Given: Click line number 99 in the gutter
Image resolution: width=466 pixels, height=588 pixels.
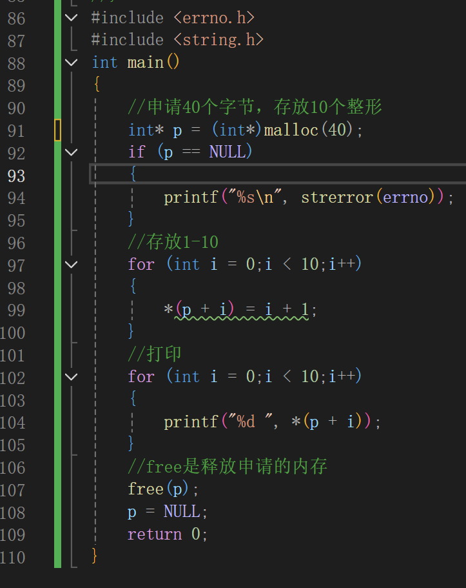Looking at the screenshot, I should tap(16, 310).
